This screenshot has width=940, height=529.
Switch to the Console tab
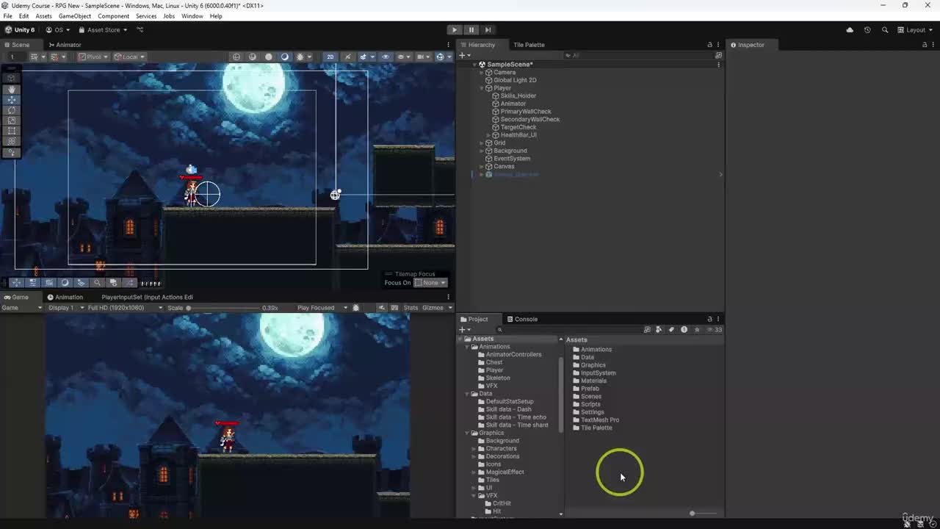(521, 319)
